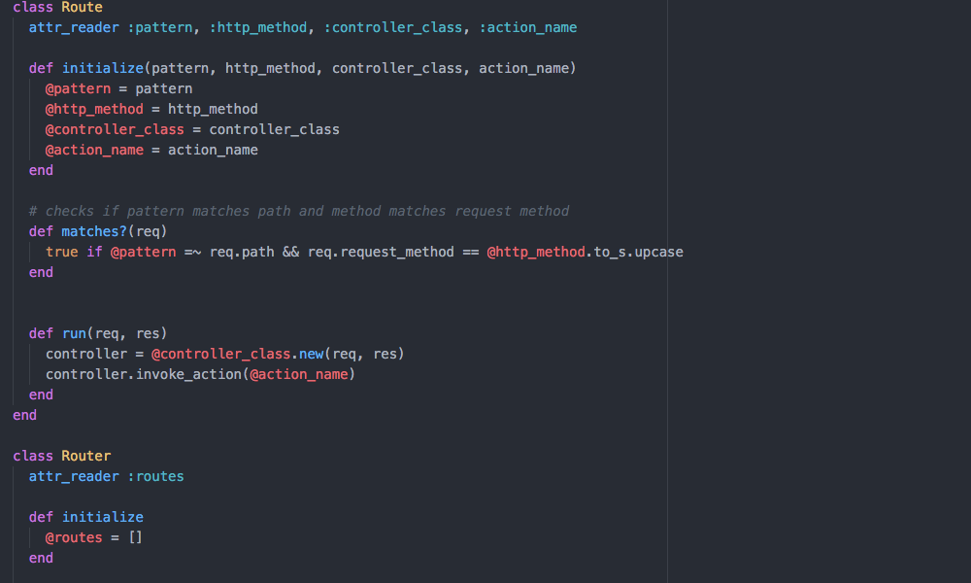
Task: Click the :action_name symbol on the attr_reader line
Action: (x=527, y=27)
